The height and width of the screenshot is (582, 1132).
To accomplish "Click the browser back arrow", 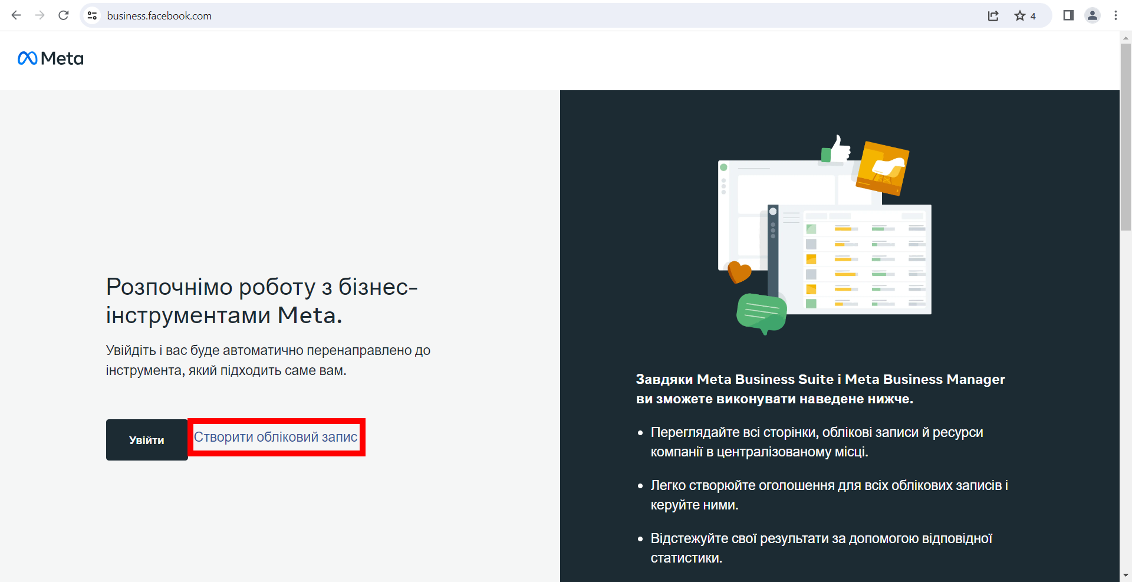I will point(16,15).
